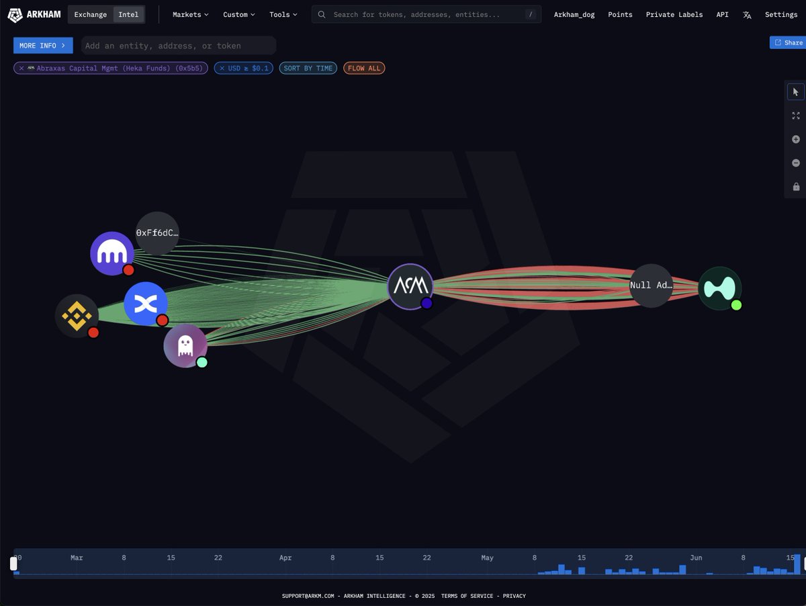Select the ACM Abraxas Capital node

(x=410, y=287)
